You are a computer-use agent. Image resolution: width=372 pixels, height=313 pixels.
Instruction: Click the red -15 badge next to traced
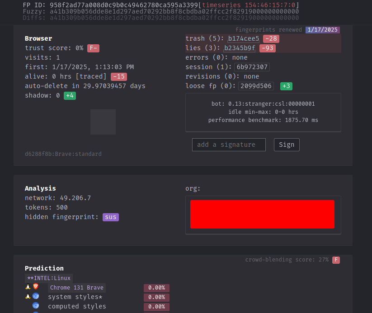pos(119,76)
